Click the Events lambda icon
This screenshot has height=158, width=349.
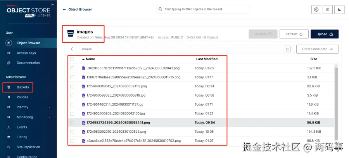coord(9,127)
